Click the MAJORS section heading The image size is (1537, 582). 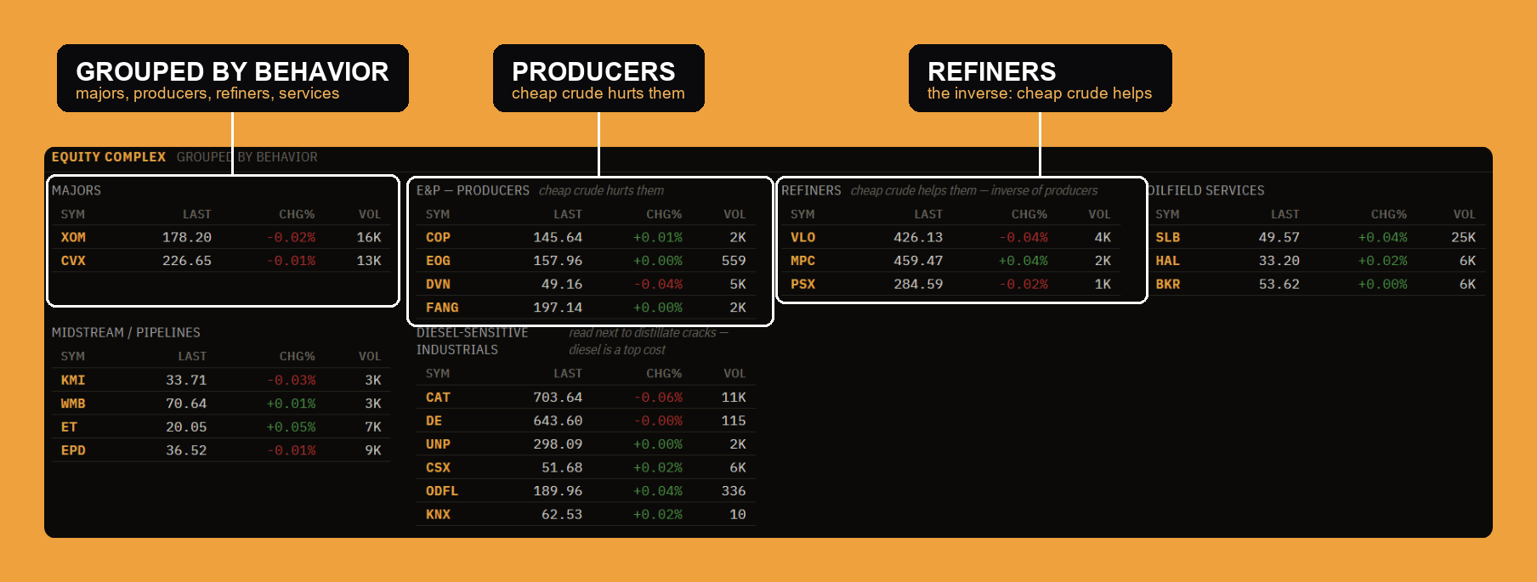[77, 191]
